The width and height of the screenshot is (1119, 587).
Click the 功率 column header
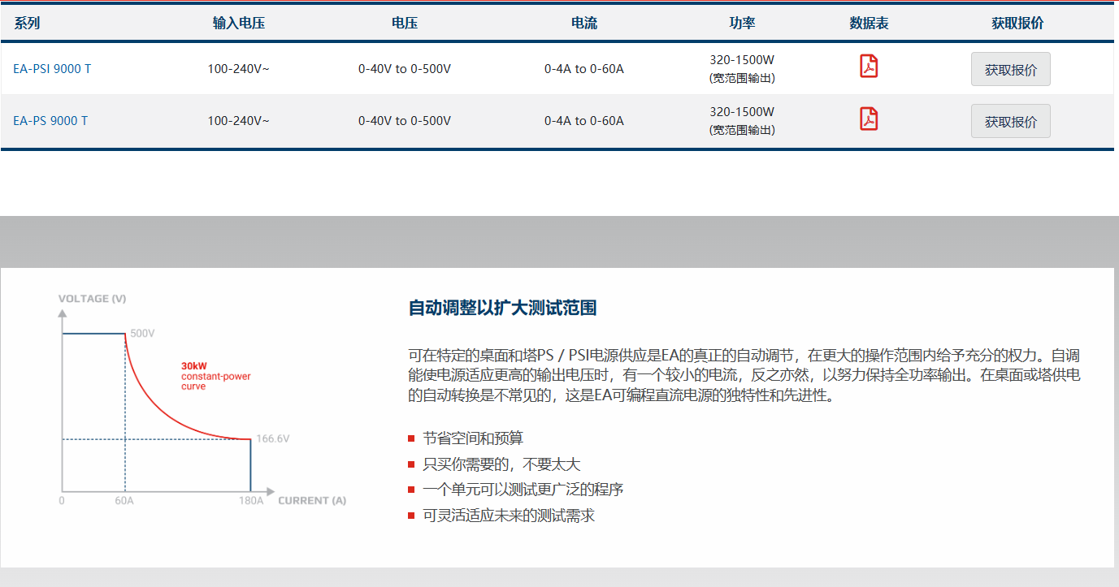tap(742, 24)
